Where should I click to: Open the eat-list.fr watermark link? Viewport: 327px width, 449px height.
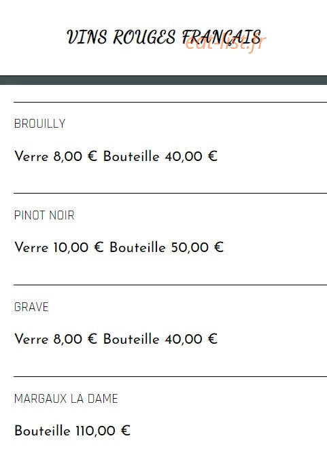[225, 43]
